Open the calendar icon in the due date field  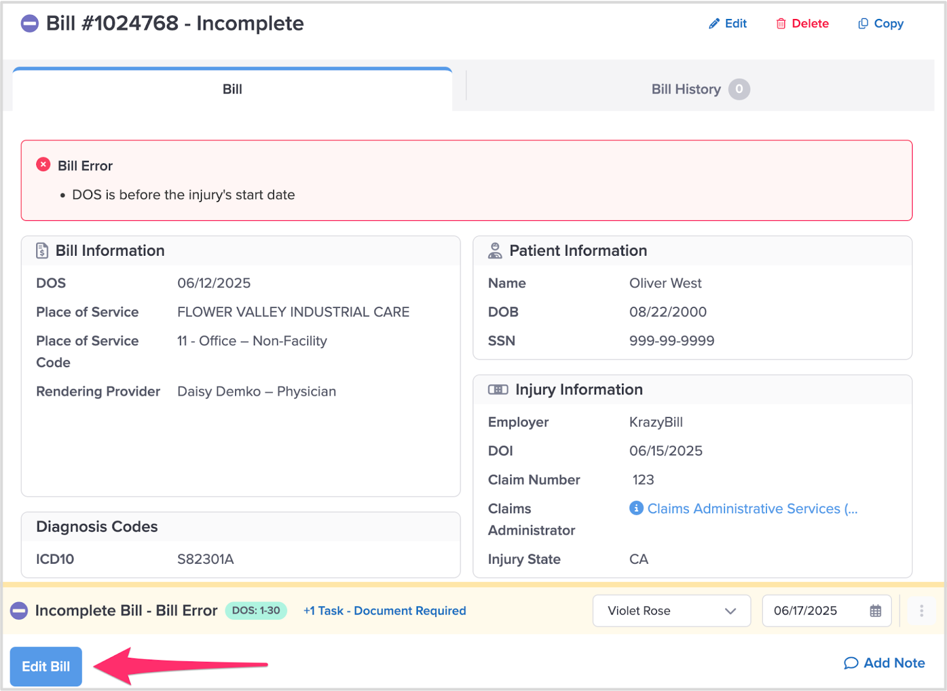(875, 611)
